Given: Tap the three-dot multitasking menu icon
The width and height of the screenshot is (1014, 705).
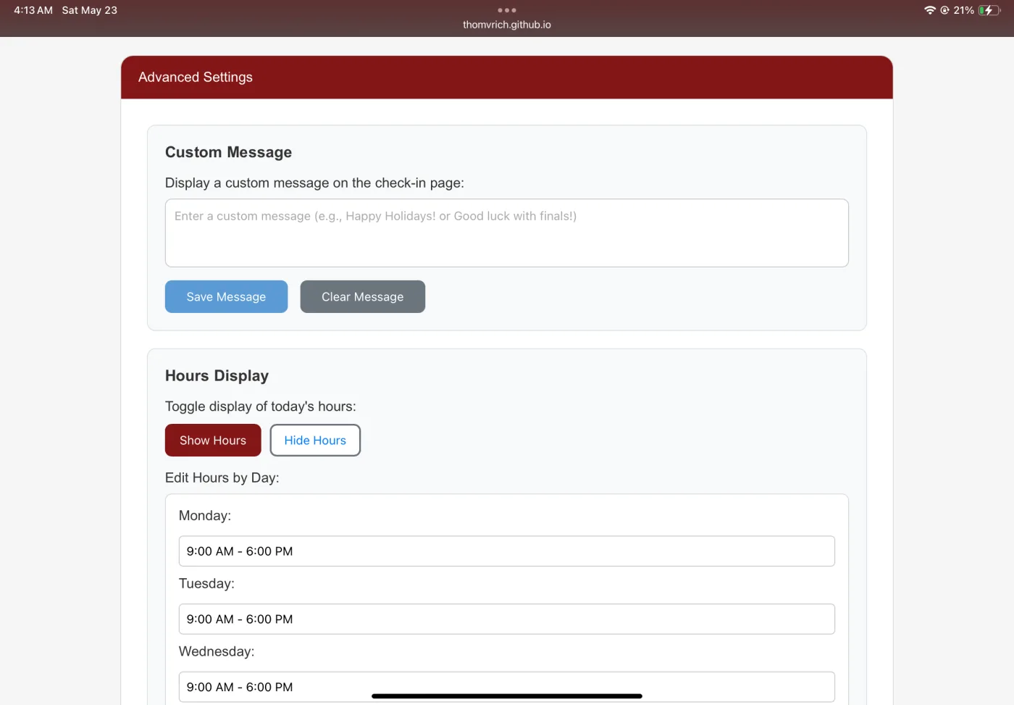Looking at the screenshot, I should click(x=507, y=10).
